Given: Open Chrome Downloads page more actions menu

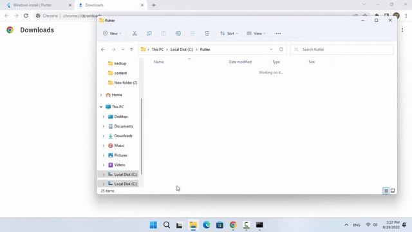Looking at the screenshot, I should coord(402,30).
